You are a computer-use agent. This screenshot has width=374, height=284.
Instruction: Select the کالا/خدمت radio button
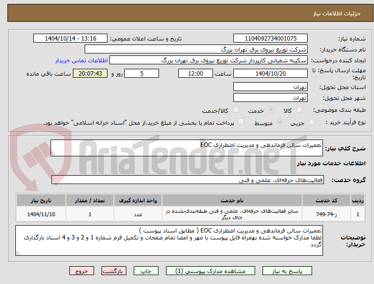(x=236, y=110)
